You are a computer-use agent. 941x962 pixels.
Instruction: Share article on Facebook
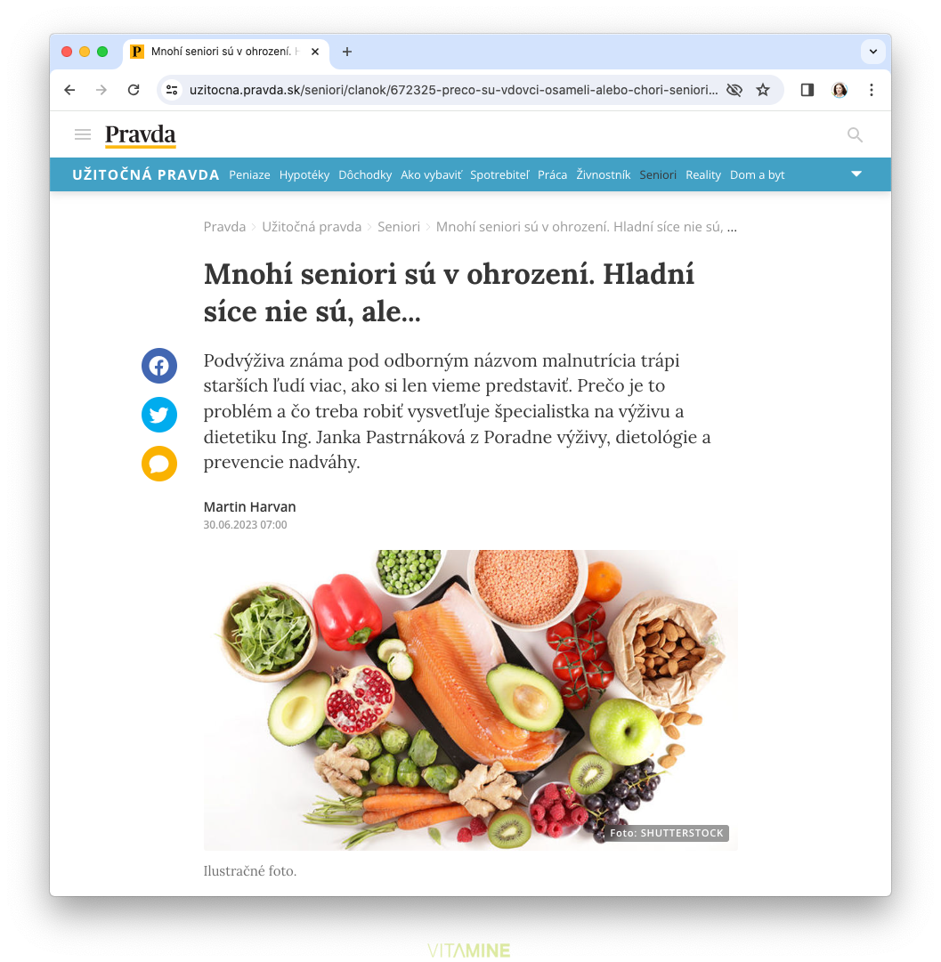(x=159, y=366)
